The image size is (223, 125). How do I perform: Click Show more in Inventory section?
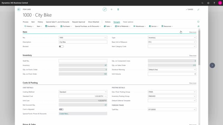tap(193, 56)
